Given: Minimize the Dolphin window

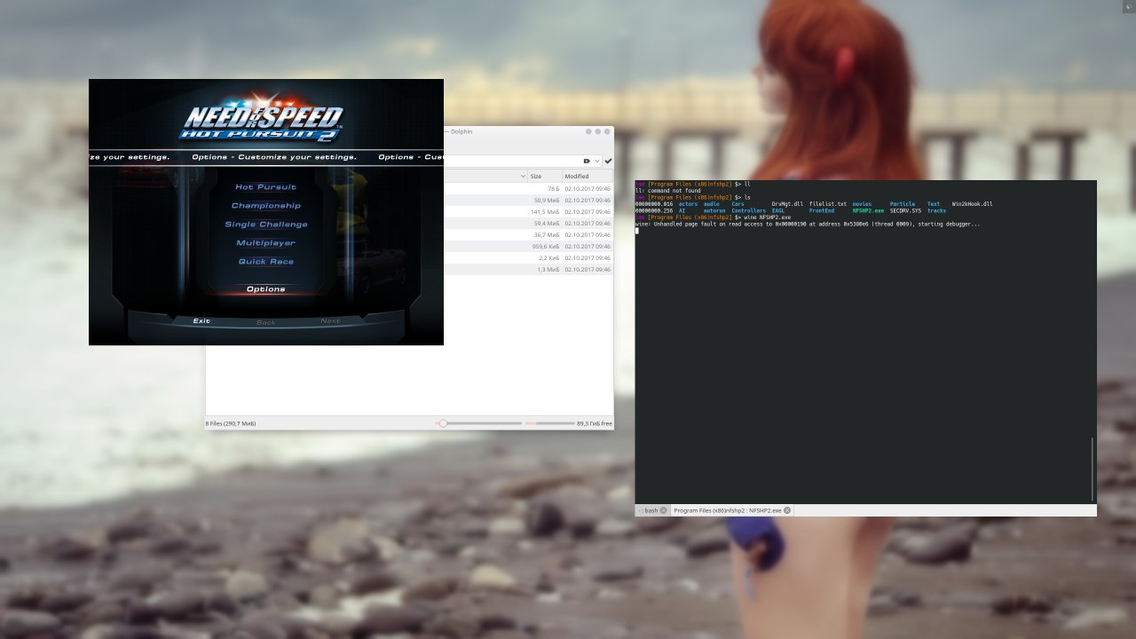Looking at the screenshot, I should coord(588,131).
